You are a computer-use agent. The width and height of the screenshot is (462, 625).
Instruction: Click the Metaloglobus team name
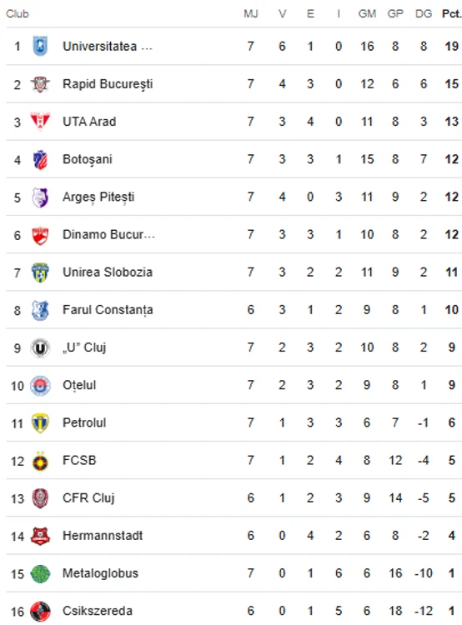[x=101, y=573]
